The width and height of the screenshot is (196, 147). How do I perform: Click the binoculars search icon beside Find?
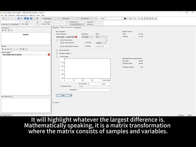click(x=125, y=18)
